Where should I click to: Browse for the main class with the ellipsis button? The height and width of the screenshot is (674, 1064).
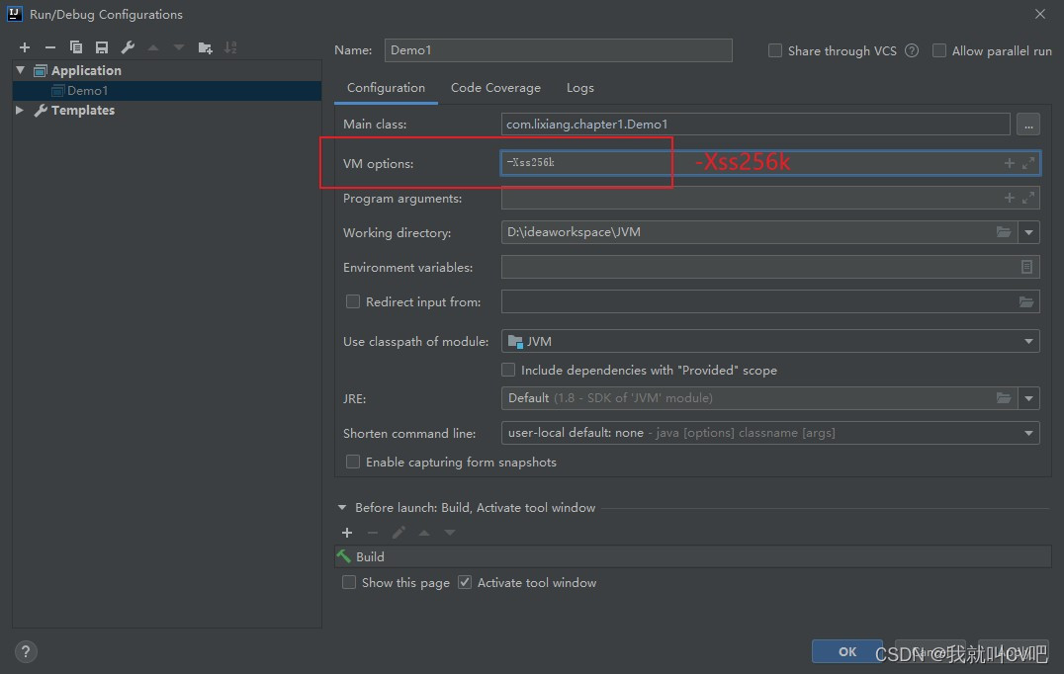click(1028, 125)
